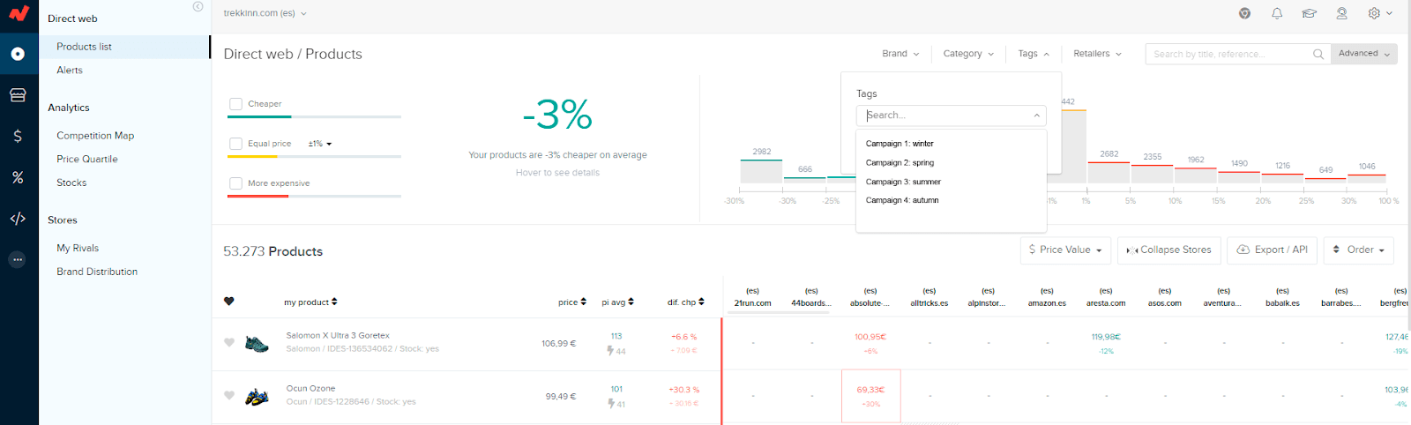Click Export / API button

1272,250
